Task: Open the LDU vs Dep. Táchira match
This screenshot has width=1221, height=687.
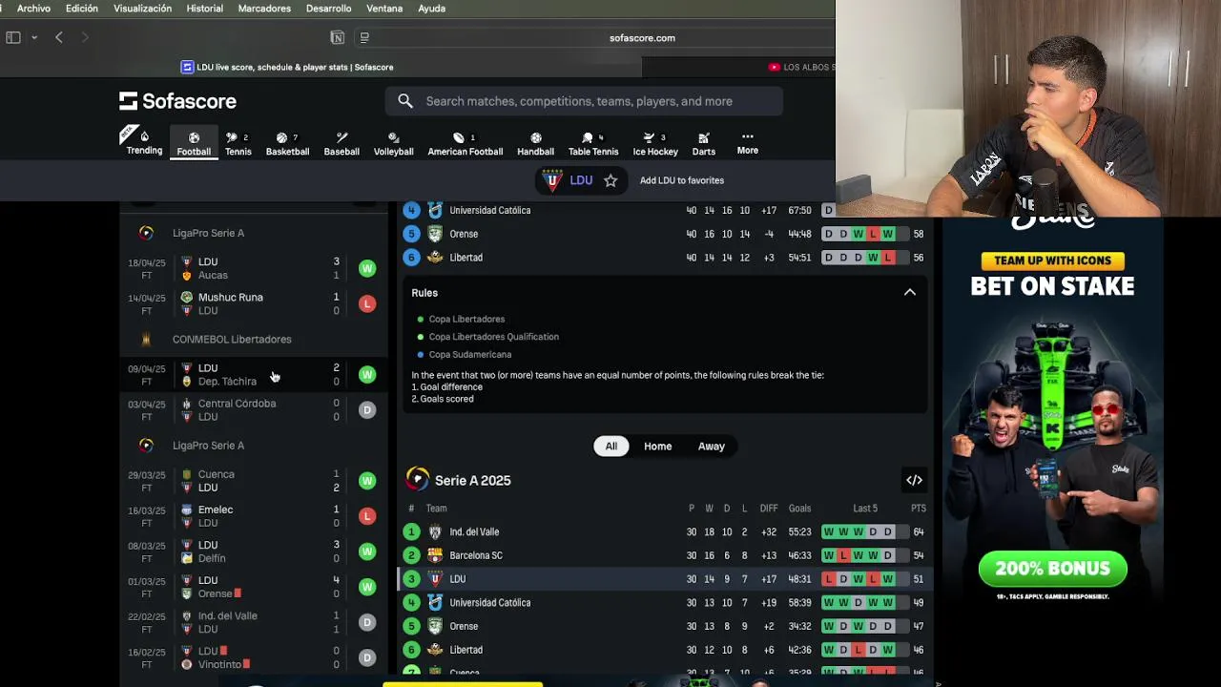Action: pos(254,374)
